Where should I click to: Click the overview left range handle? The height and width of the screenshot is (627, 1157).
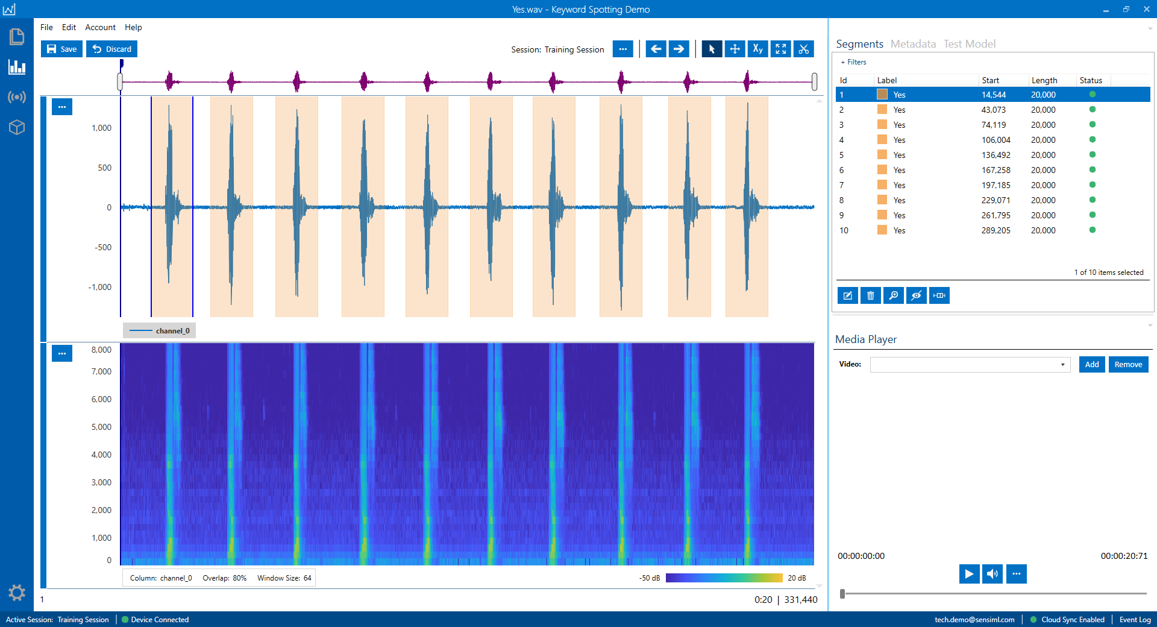(x=120, y=81)
